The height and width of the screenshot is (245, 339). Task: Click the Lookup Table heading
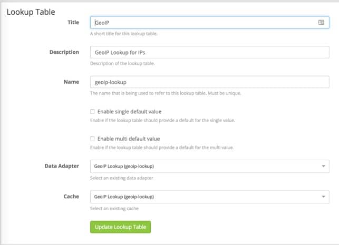click(x=31, y=11)
